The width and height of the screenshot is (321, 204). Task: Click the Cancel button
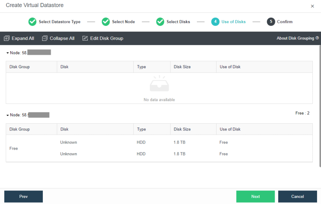pyautogui.click(x=297, y=197)
